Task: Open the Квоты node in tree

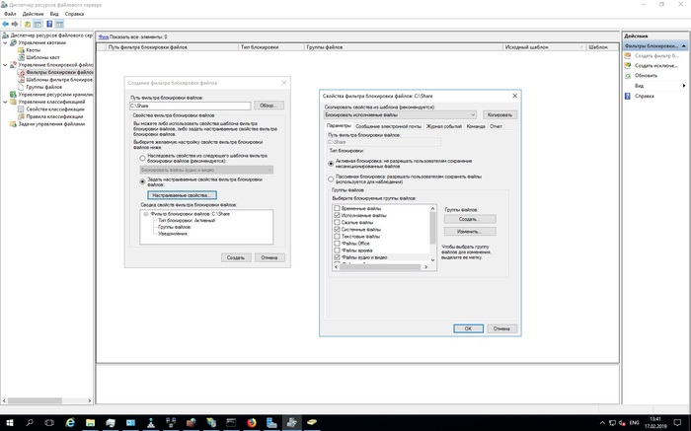Action: tap(35, 49)
